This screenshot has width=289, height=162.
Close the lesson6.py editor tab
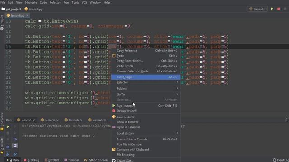click(x=27, y=16)
